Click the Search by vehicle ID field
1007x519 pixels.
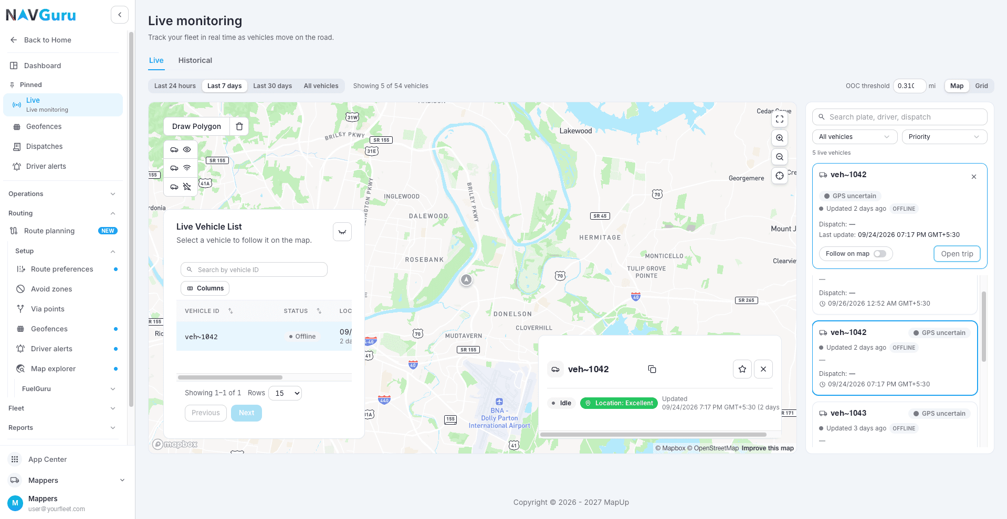click(x=254, y=269)
